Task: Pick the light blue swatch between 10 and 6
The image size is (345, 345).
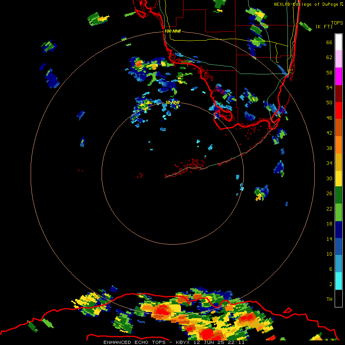Action: click(x=338, y=264)
